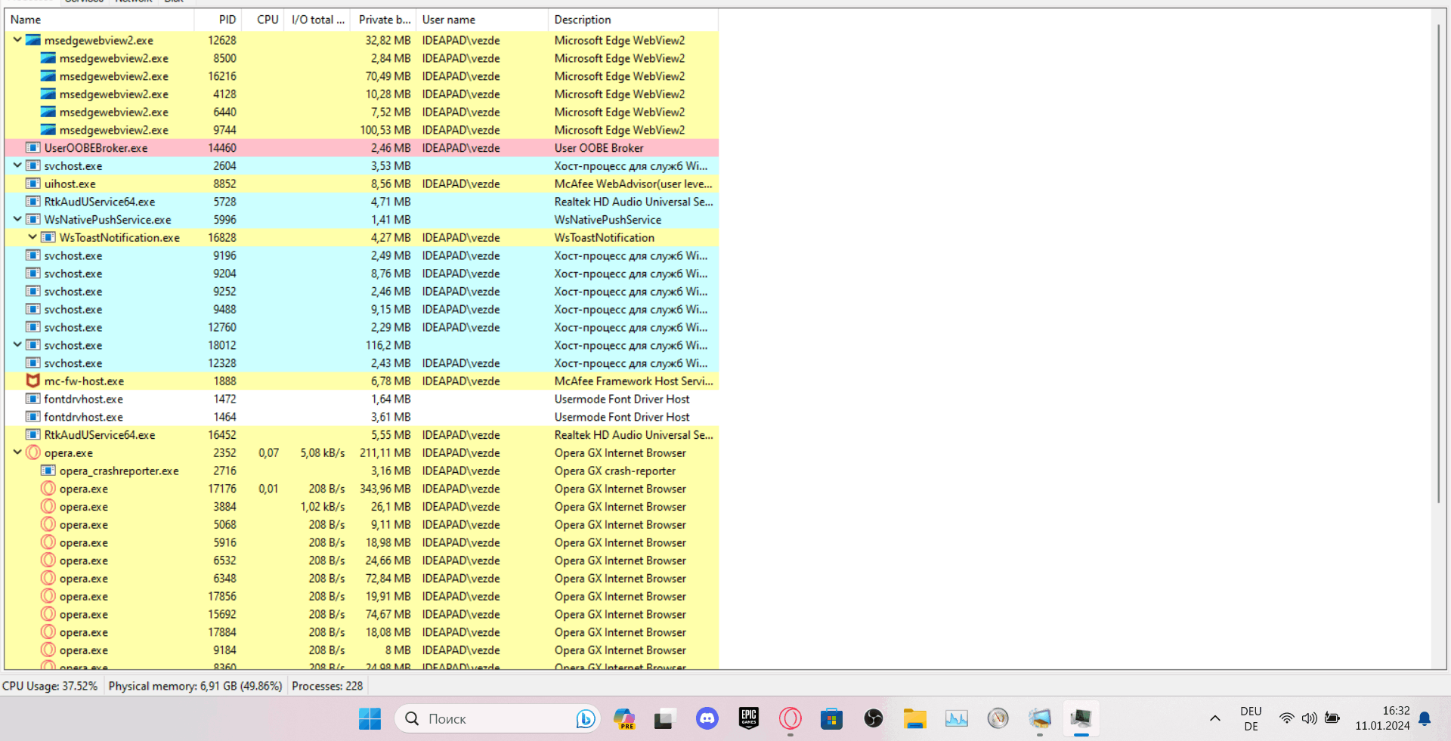Click the msedgewebview2.exe icon for PID 9744
Image resolution: width=1451 pixels, height=741 pixels.
tap(48, 130)
